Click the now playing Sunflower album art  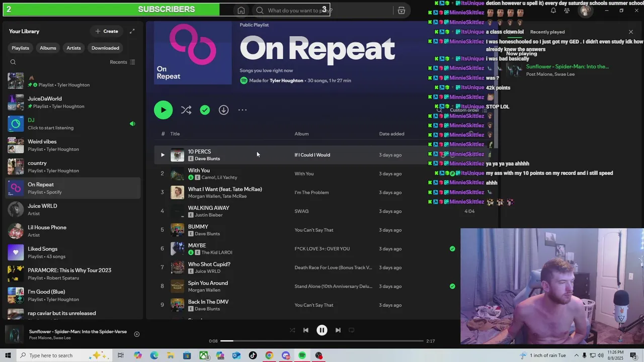click(15, 334)
